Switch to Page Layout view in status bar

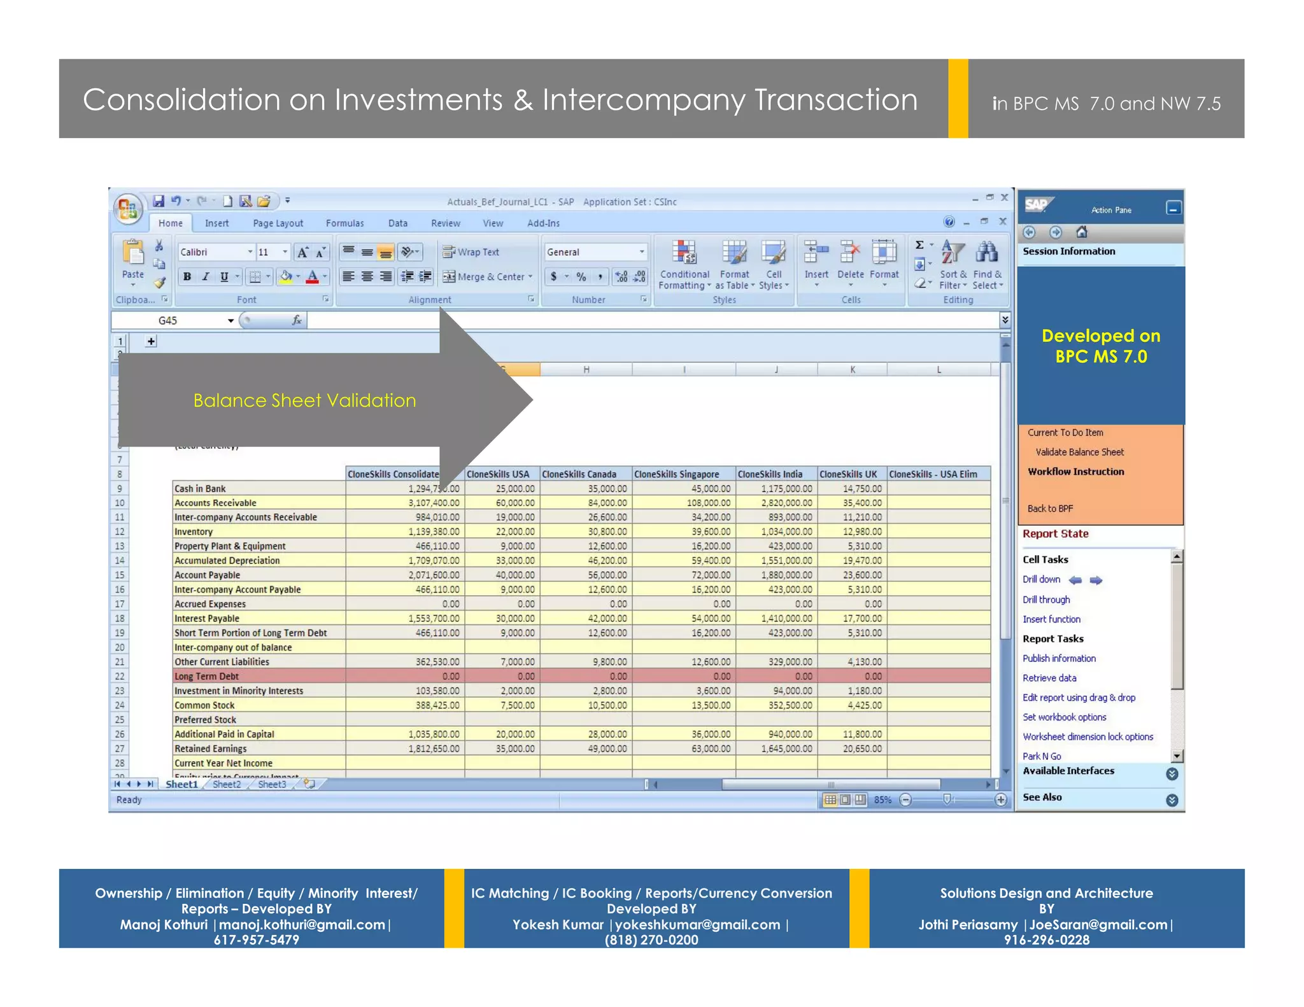click(846, 799)
